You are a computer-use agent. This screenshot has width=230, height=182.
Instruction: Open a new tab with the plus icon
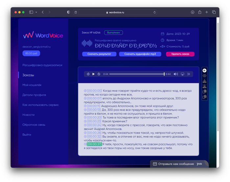207,12
